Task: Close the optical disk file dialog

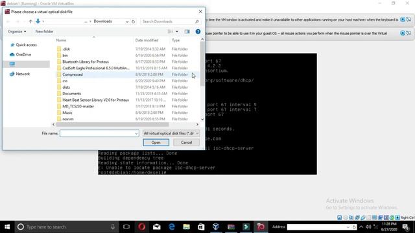Action: pos(200,12)
